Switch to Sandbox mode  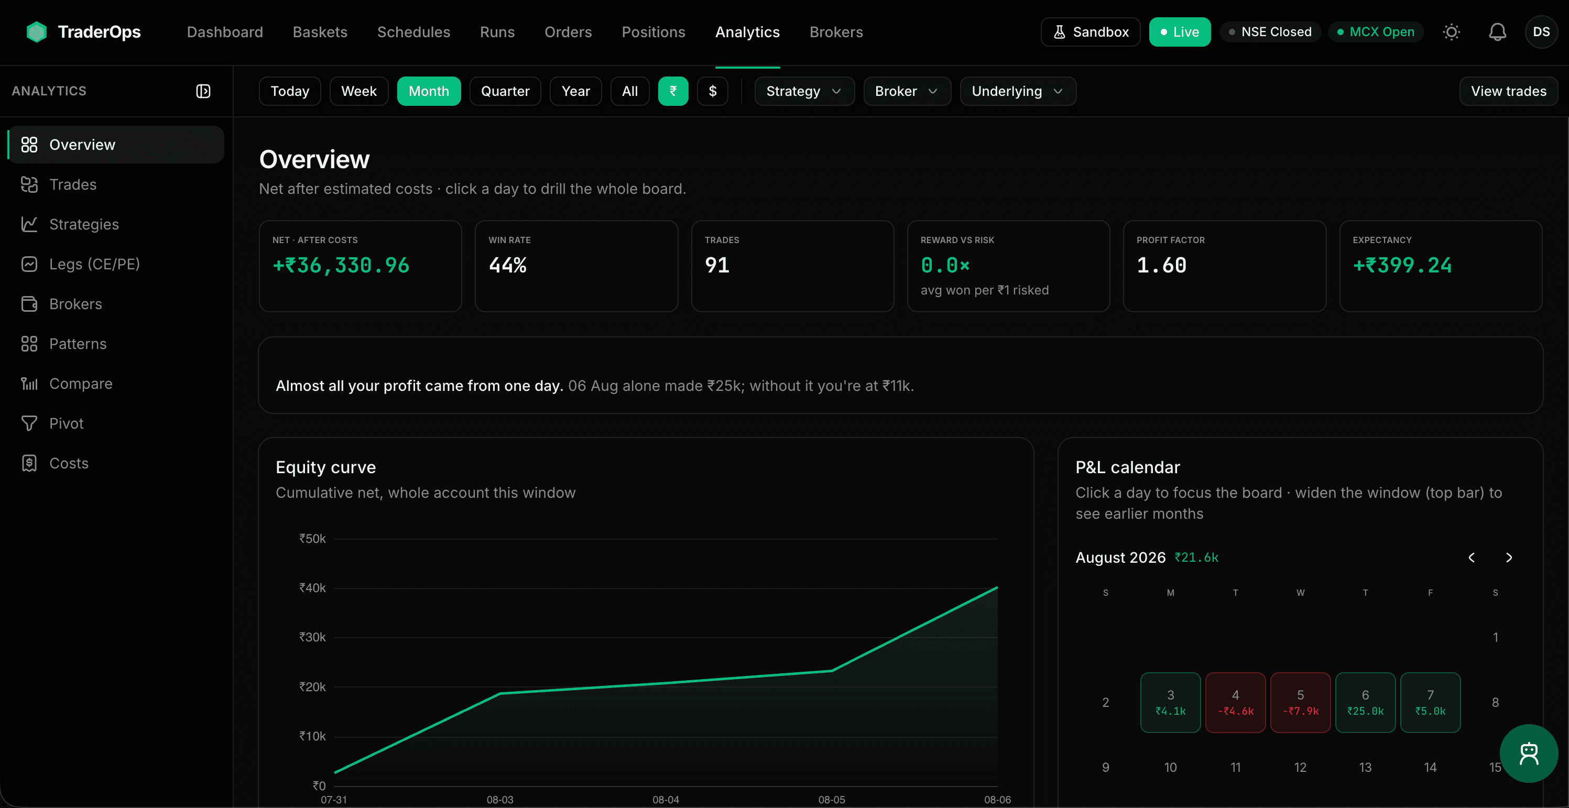click(x=1090, y=31)
